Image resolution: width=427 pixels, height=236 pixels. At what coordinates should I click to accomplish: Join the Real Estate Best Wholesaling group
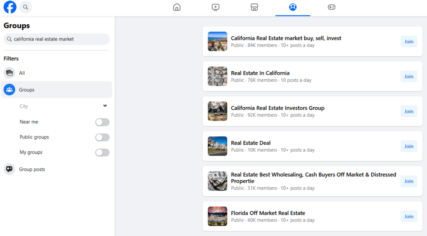[x=409, y=181]
